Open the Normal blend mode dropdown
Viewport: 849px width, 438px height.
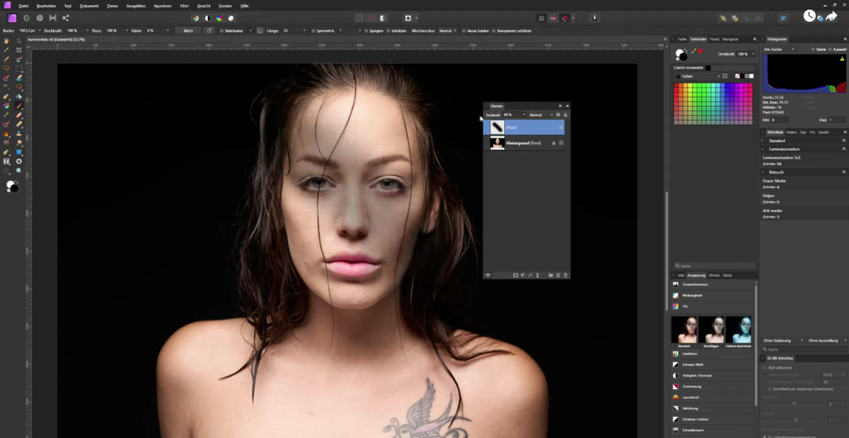[x=541, y=115]
